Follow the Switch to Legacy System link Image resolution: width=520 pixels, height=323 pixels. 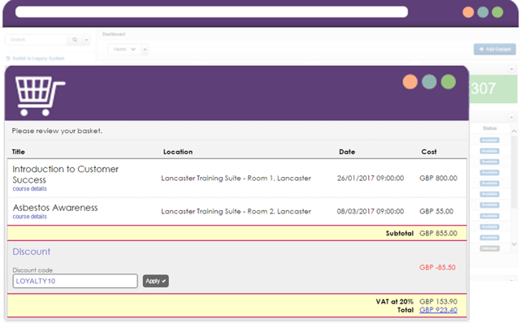pos(35,58)
